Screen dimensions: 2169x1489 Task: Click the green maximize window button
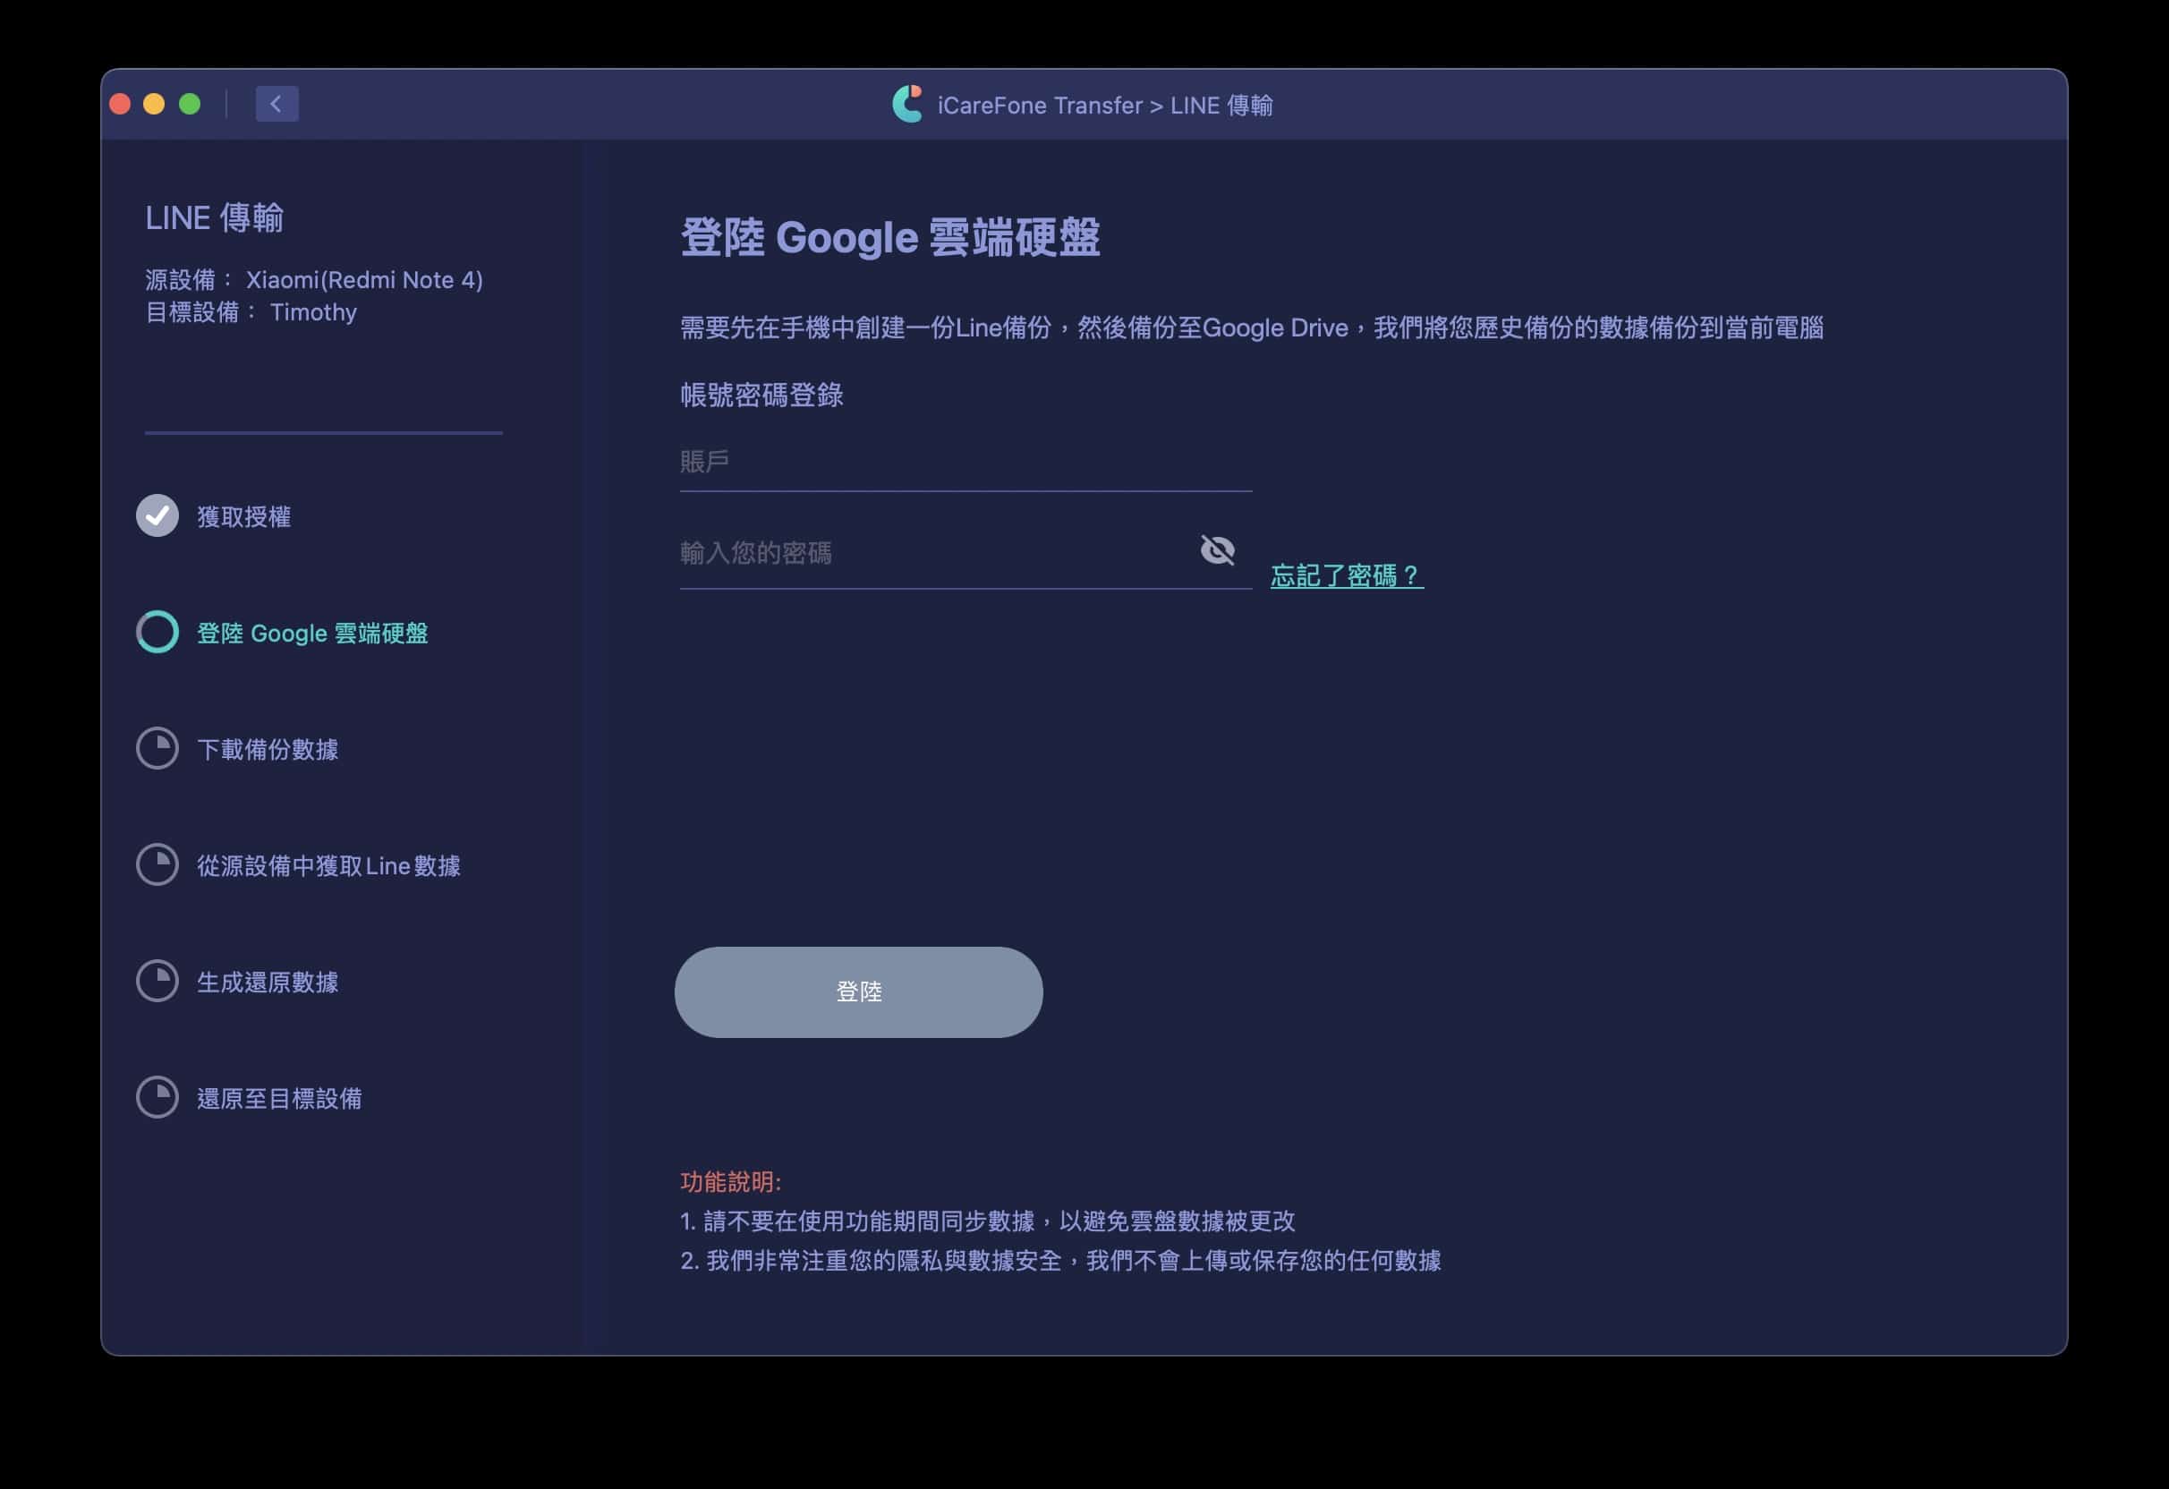190,104
